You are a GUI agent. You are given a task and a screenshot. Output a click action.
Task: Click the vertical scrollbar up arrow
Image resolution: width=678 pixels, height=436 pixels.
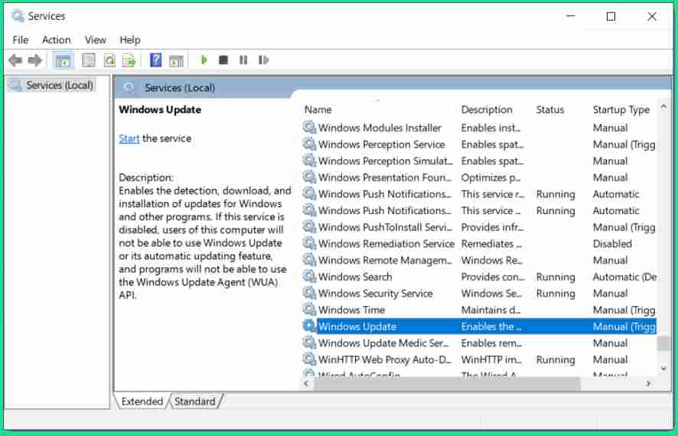(x=663, y=107)
